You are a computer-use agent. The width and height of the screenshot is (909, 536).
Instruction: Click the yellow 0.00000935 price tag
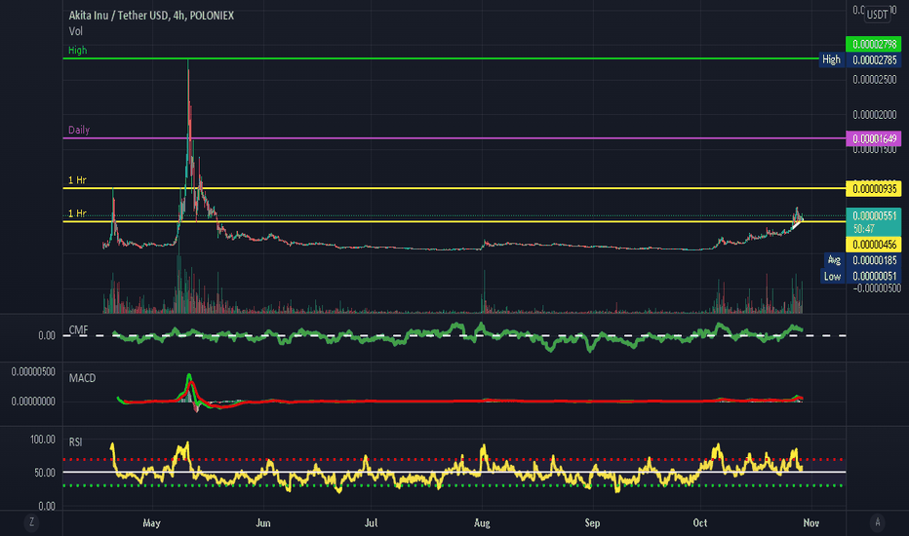coord(874,189)
